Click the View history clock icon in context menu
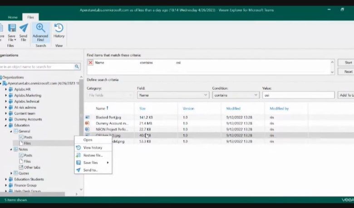This screenshot has width=354, height=208. 79,148
